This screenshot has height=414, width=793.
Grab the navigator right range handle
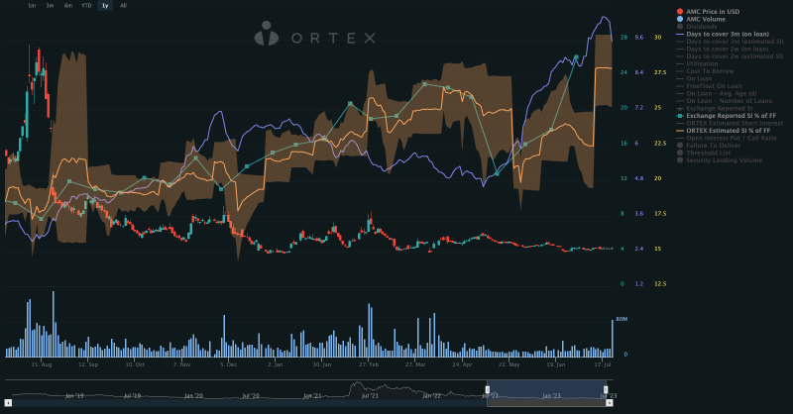pos(606,390)
